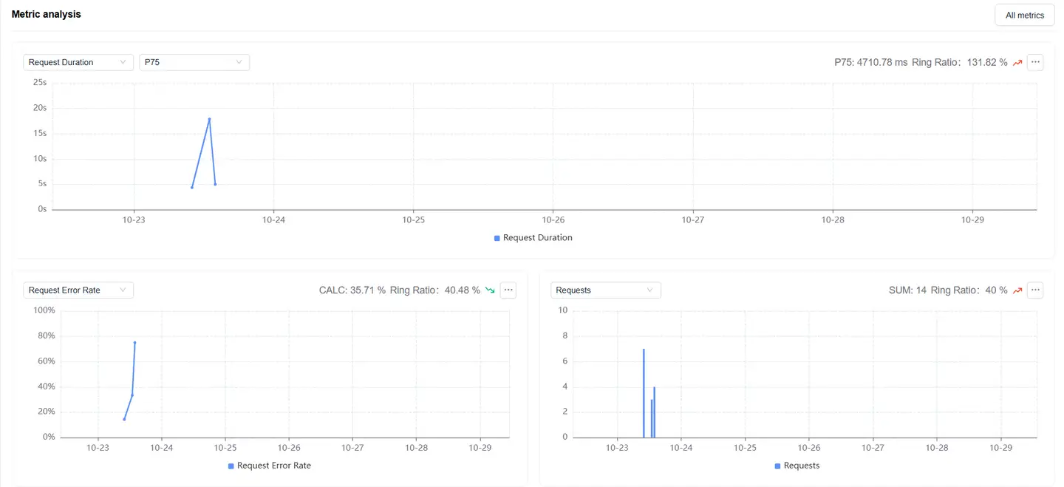Open the Requests metric selector dropdown
This screenshot has height=487, width=1064.
605,290
